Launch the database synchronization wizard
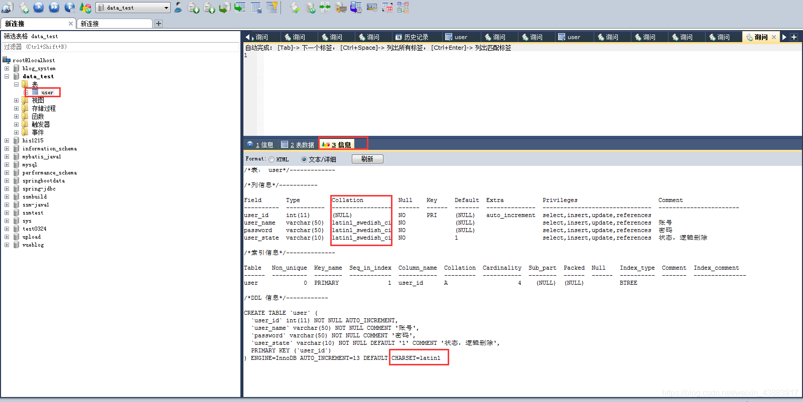The width and height of the screenshot is (803, 402). (311, 8)
